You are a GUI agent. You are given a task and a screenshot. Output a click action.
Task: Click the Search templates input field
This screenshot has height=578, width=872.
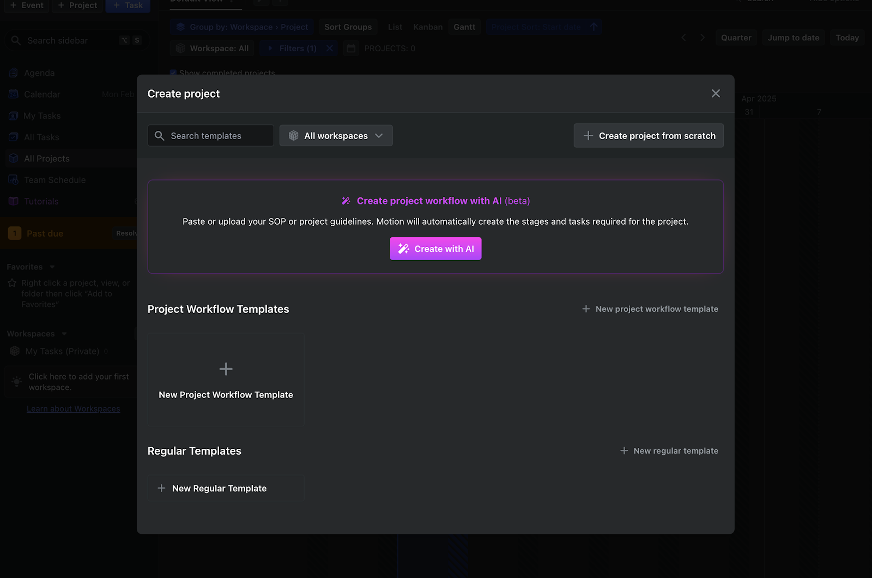(210, 136)
